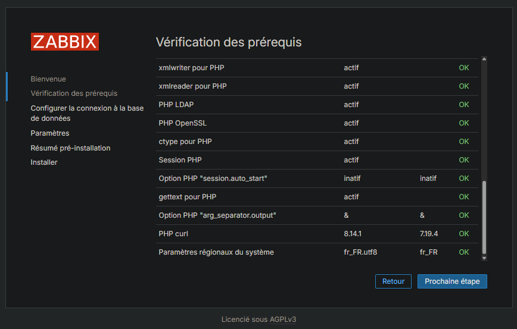Image resolution: width=517 pixels, height=329 pixels.
Task: Click the Prochaine étape button
Action: tap(452, 281)
